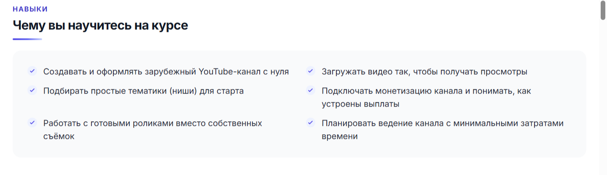Image resolution: width=607 pixels, height=175 pixels.
Task: Select the "Создавать и оформлять зарубежный" skill text
Action: coord(166,71)
